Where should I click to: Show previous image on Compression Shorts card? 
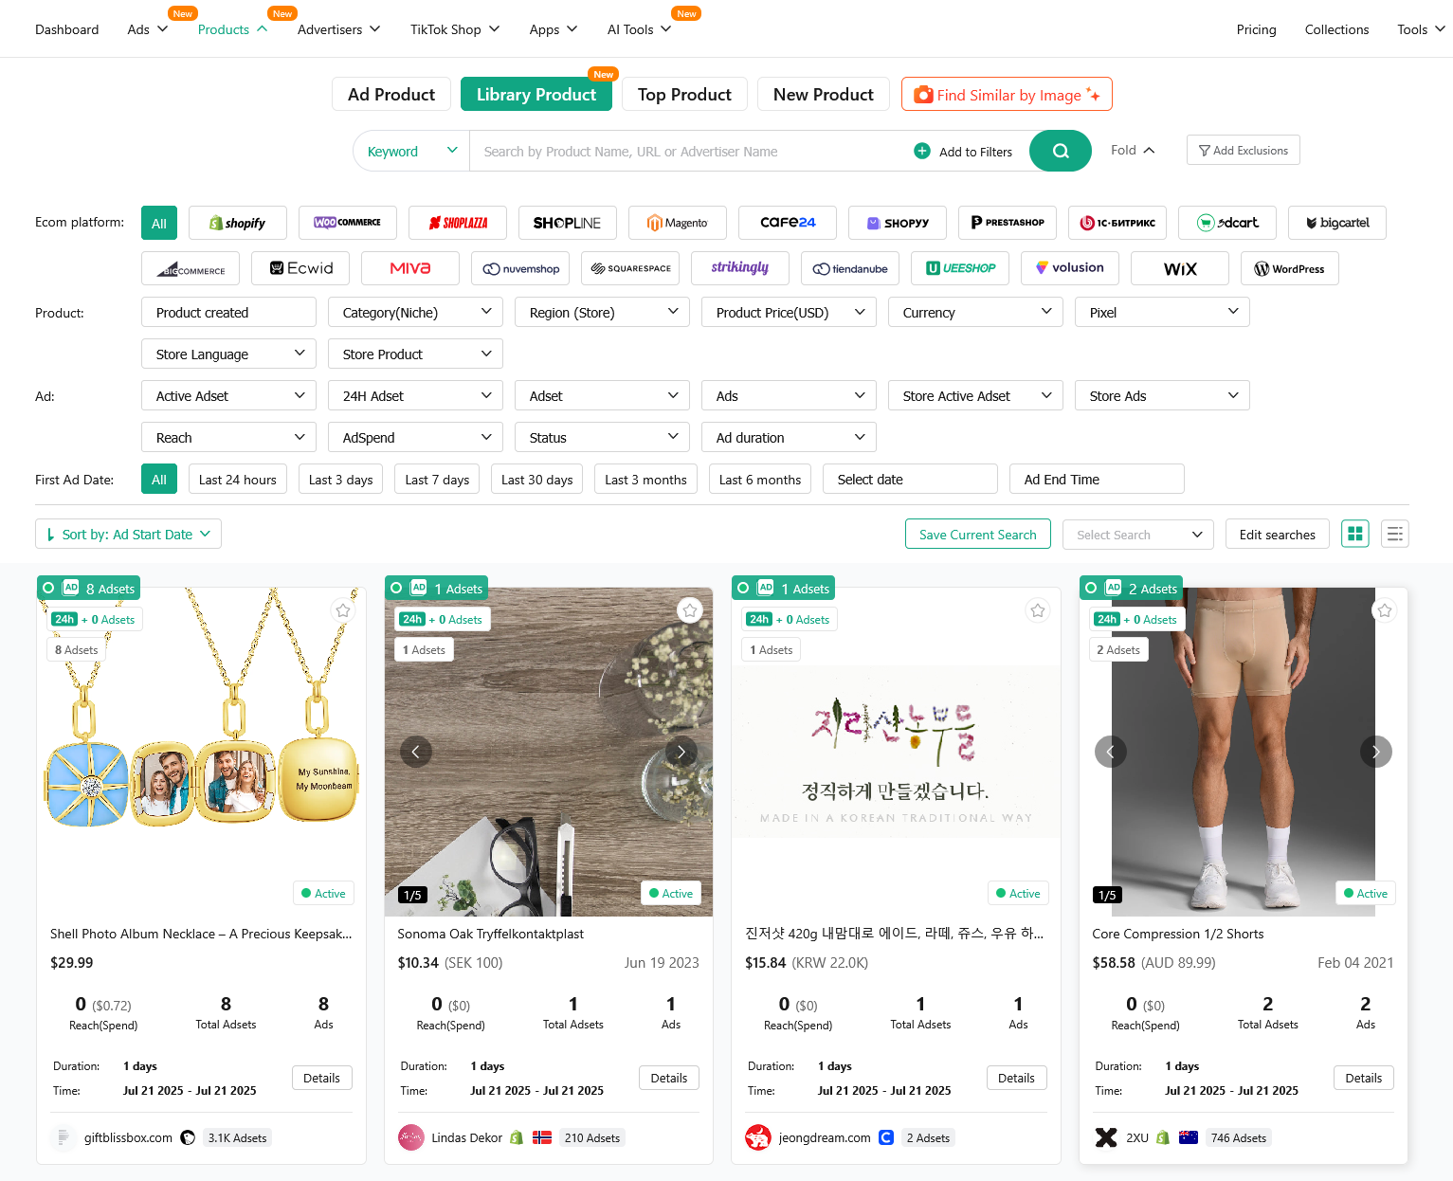[x=1111, y=752]
